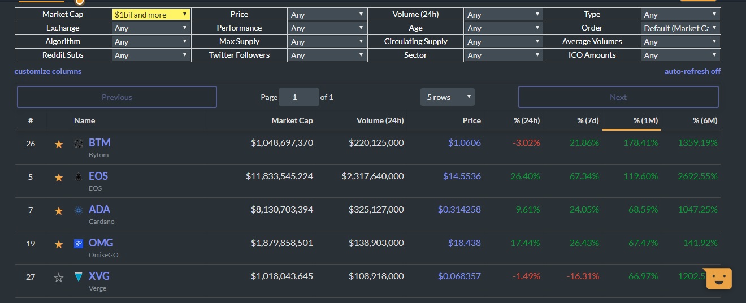Screen dimensions: 746x303
Task: Click the BTM price $1.0606
Action: [x=465, y=143]
